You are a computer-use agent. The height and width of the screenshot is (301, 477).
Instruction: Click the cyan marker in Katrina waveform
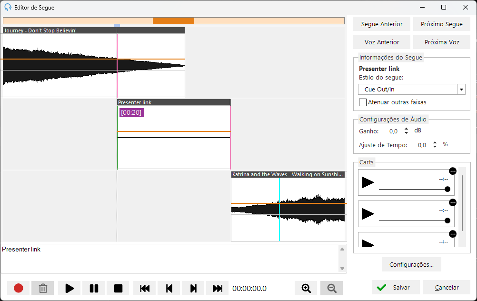(x=279, y=210)
